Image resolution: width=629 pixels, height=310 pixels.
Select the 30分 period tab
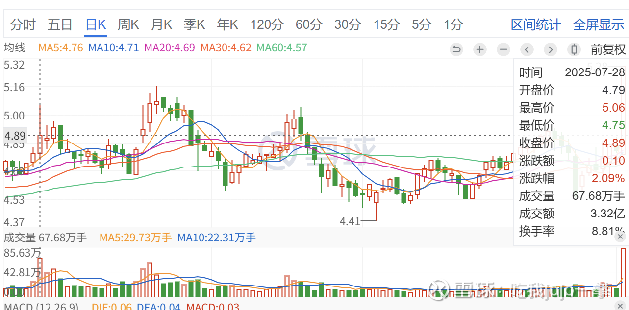[x=348, y=24]
